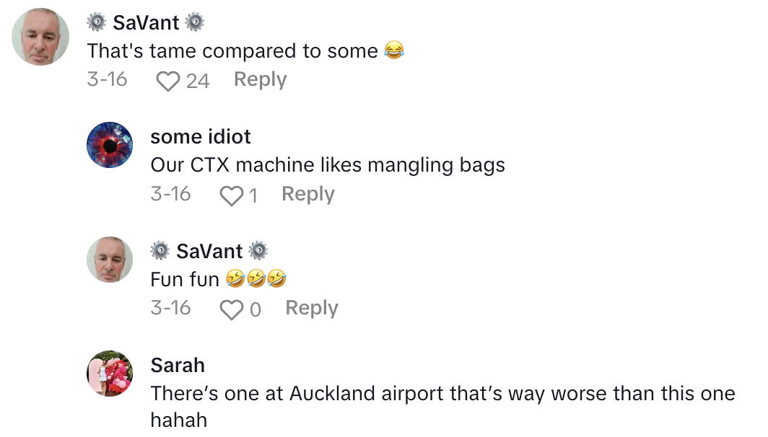
Task: Reply to "That's tame compared to some" comment
Action: (x=260, y=79)
